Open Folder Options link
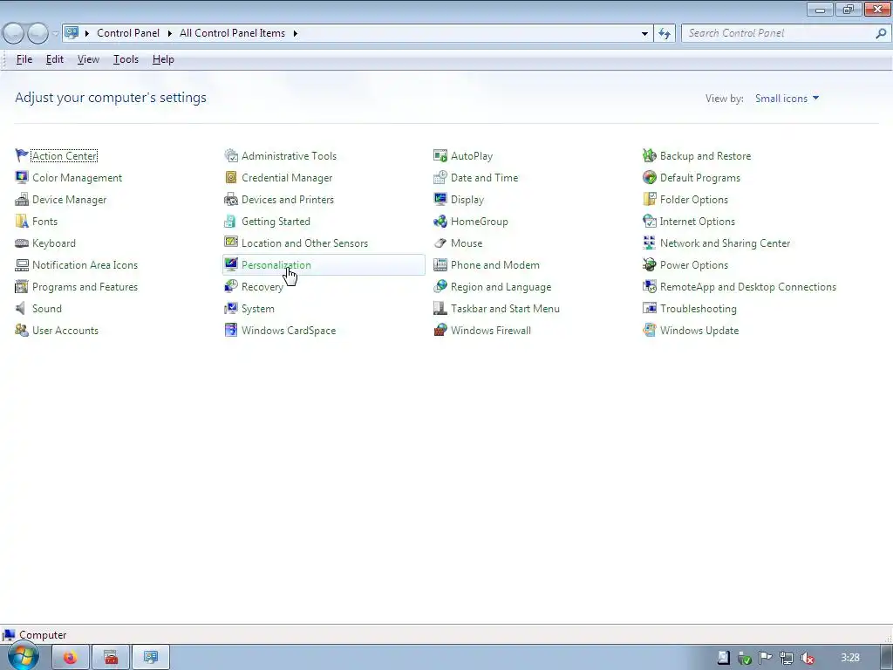Viewport: 893px width, 670px height. click(x=693, y=200)
